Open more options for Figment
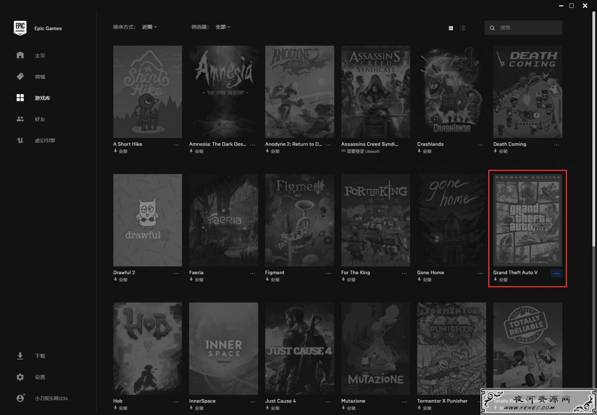Viewport: 597px width, 415px height. click(x=328, y=273)
